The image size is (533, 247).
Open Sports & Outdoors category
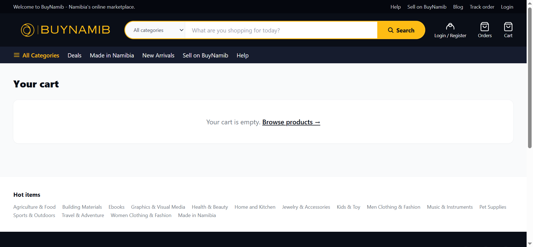coord(34,215)
